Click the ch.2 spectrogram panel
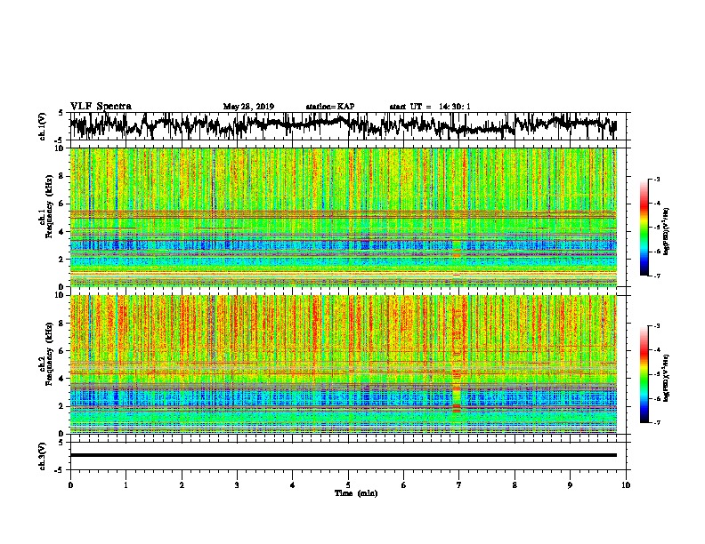 point(344,364)
